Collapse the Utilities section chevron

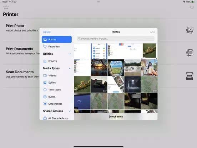[70, 54]
